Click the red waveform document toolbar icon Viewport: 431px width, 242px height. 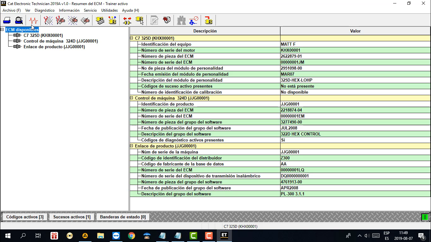(167, 20)
